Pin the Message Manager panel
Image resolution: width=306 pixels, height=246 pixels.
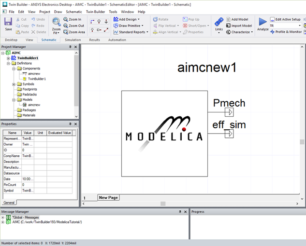click(180, 212)
